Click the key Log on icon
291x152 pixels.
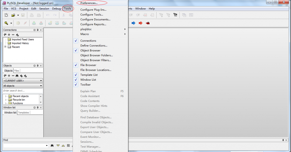pyautogui.click(x=6, y=23)
